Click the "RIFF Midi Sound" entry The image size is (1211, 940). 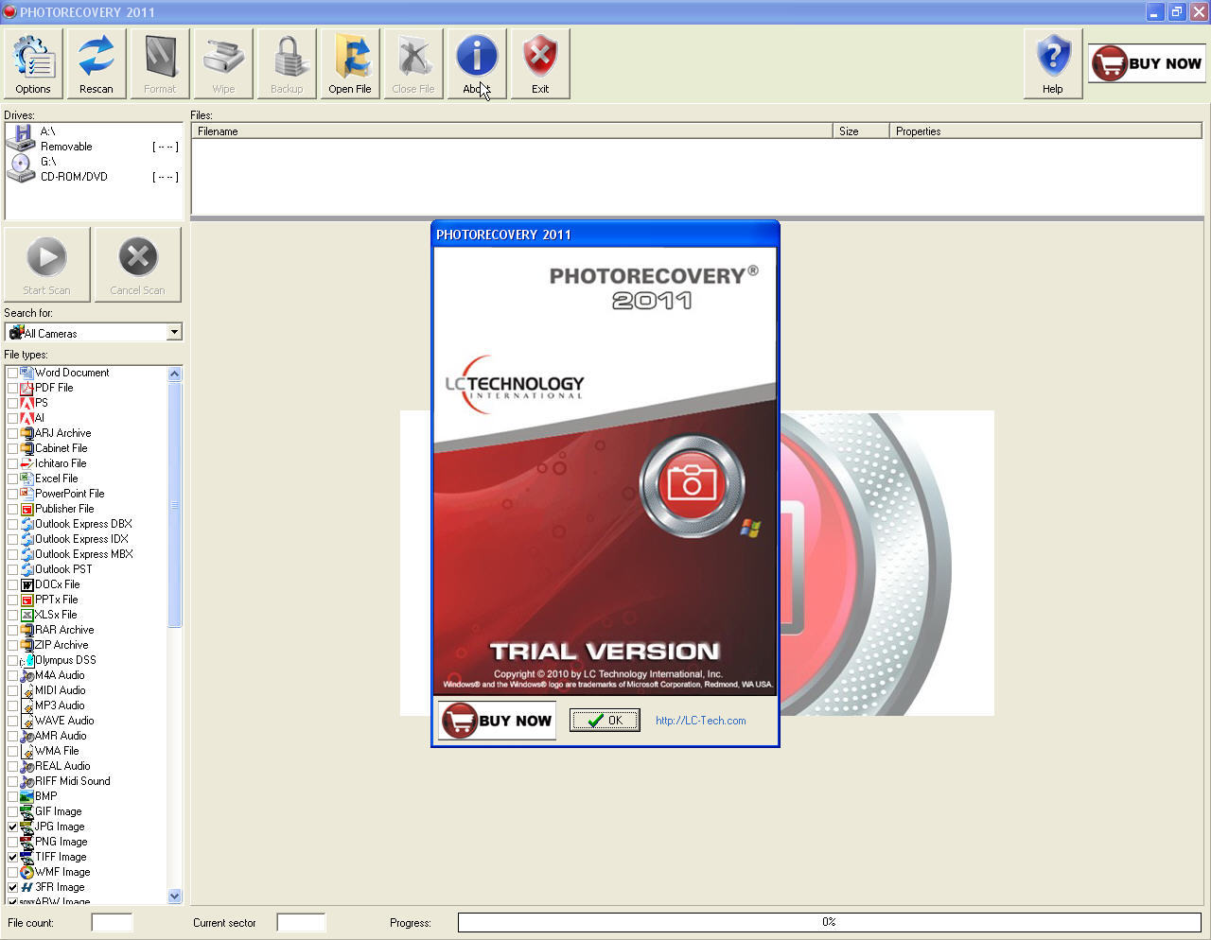73,781
